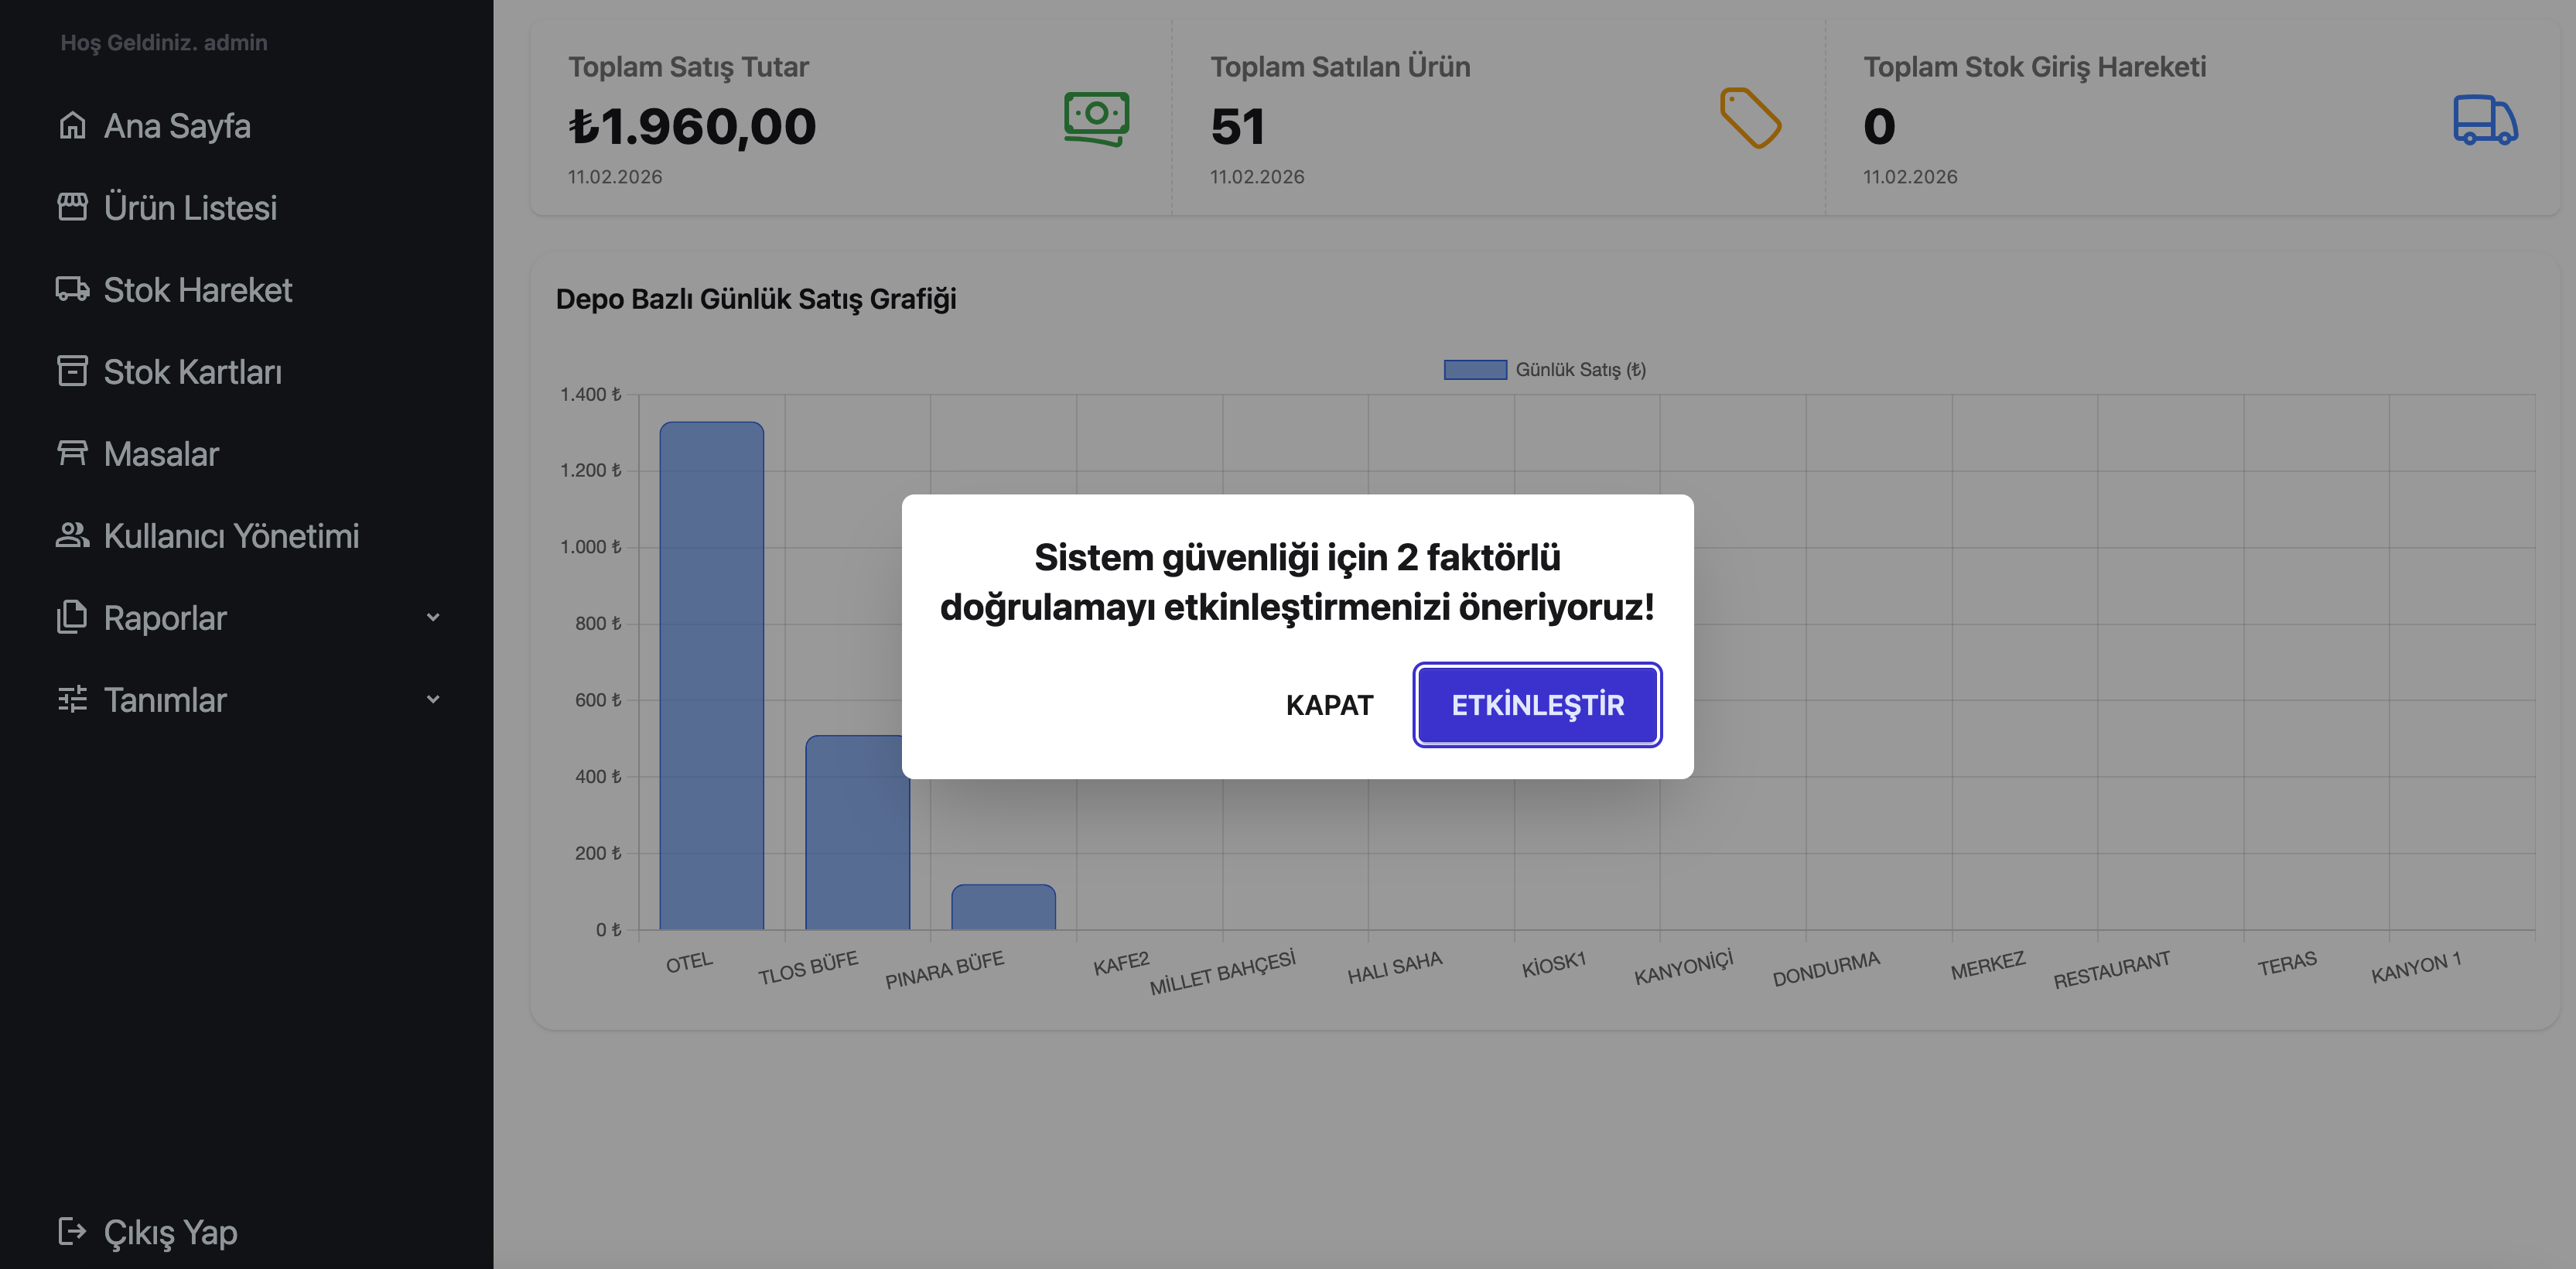Expand the Tanımlar menu chevron
The image size is (2576, 1269).
(433, 699)
